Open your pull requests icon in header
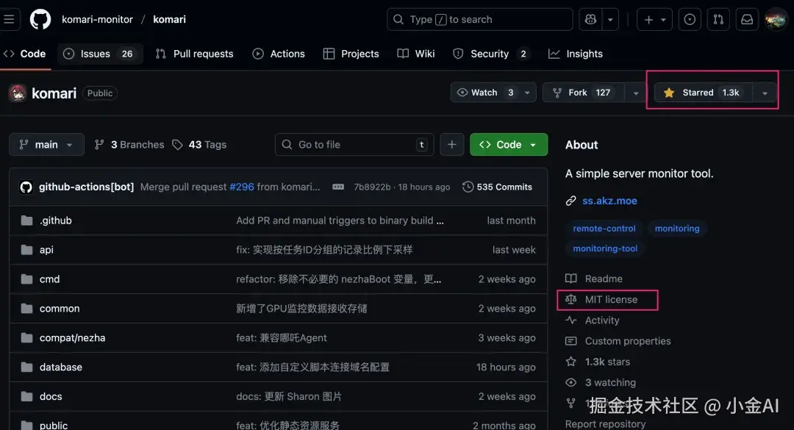 point(718,19)
